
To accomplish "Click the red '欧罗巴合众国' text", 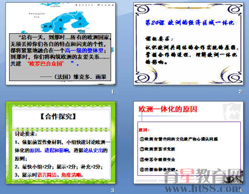I will coord(46,64).
